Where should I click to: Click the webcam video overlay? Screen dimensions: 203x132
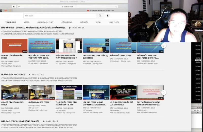click(165, 21)
